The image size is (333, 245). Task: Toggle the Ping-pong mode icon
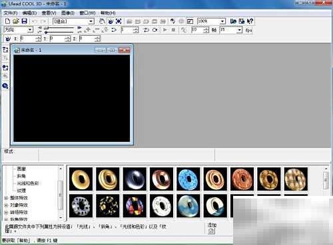coord(146,30)
